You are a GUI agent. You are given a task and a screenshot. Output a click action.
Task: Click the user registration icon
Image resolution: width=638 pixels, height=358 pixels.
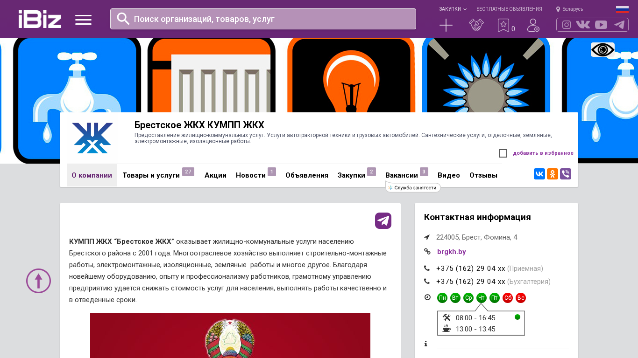pyautogui.click(x=533, y=25)
